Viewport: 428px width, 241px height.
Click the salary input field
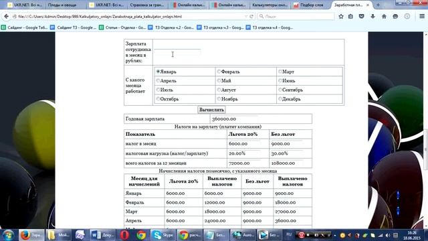point(177,52)
